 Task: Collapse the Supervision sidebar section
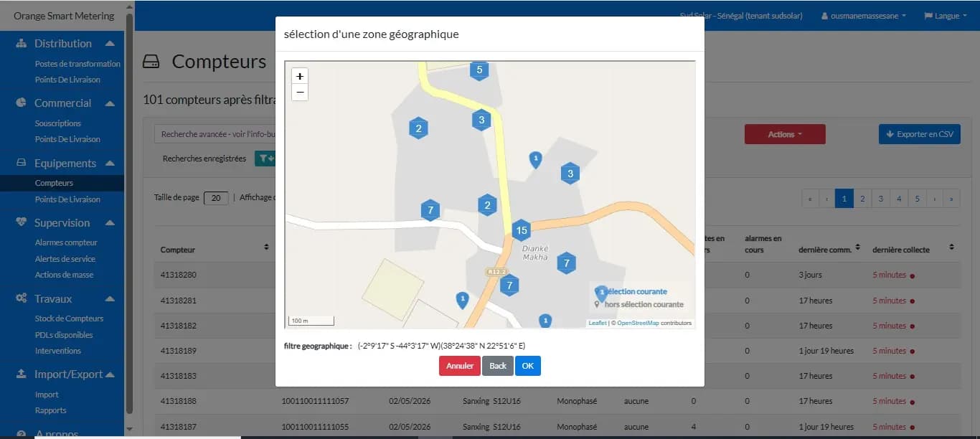110,223
